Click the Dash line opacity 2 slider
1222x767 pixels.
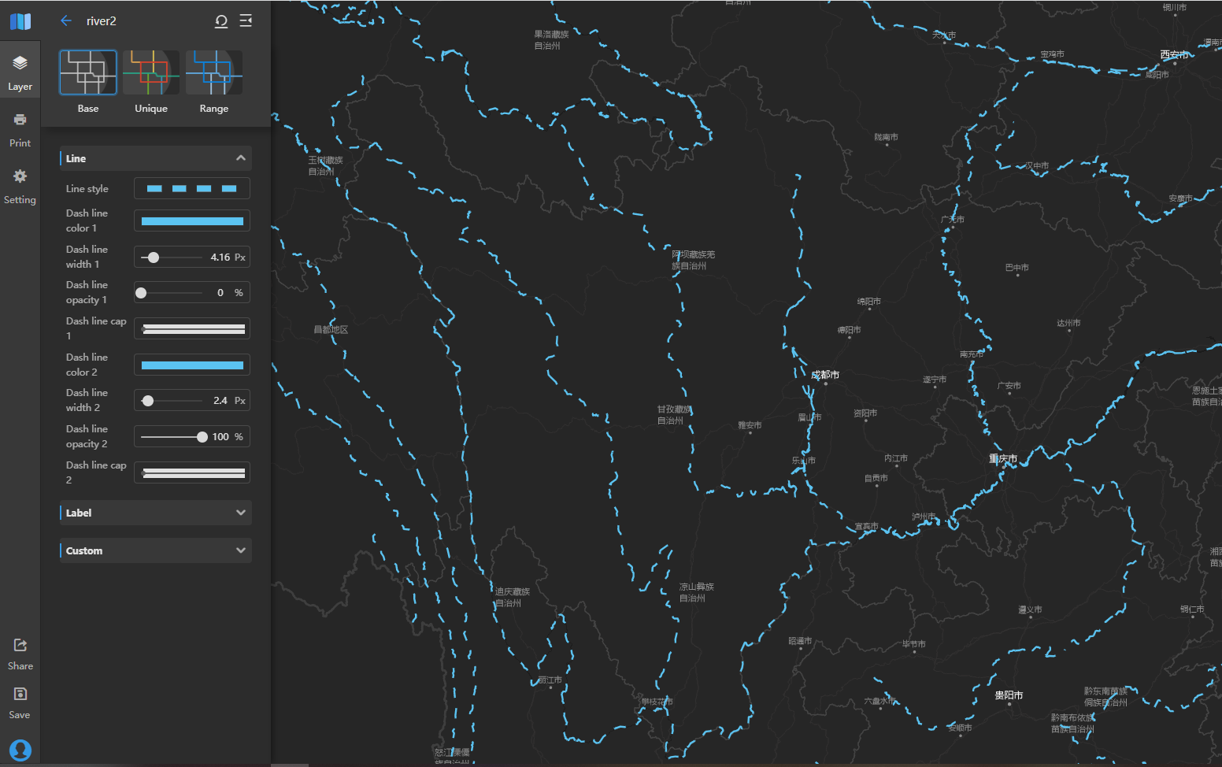tap(172, 437)
